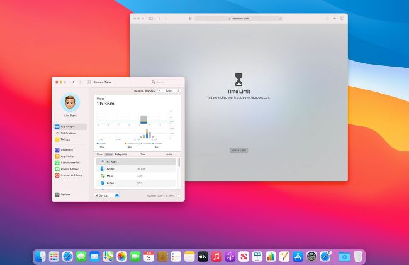Select Always Allowed in the sidebar
The width and height of the screenshot is (409, 265).
pos(69,168)
